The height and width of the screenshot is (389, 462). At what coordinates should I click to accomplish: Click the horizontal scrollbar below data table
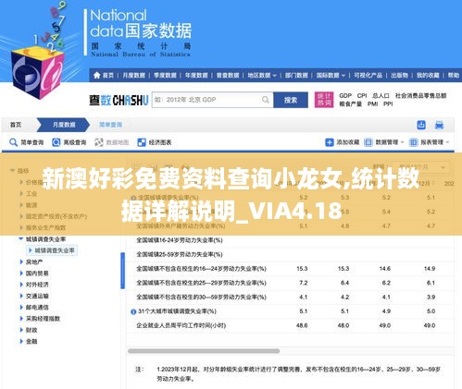coord(204,351)
